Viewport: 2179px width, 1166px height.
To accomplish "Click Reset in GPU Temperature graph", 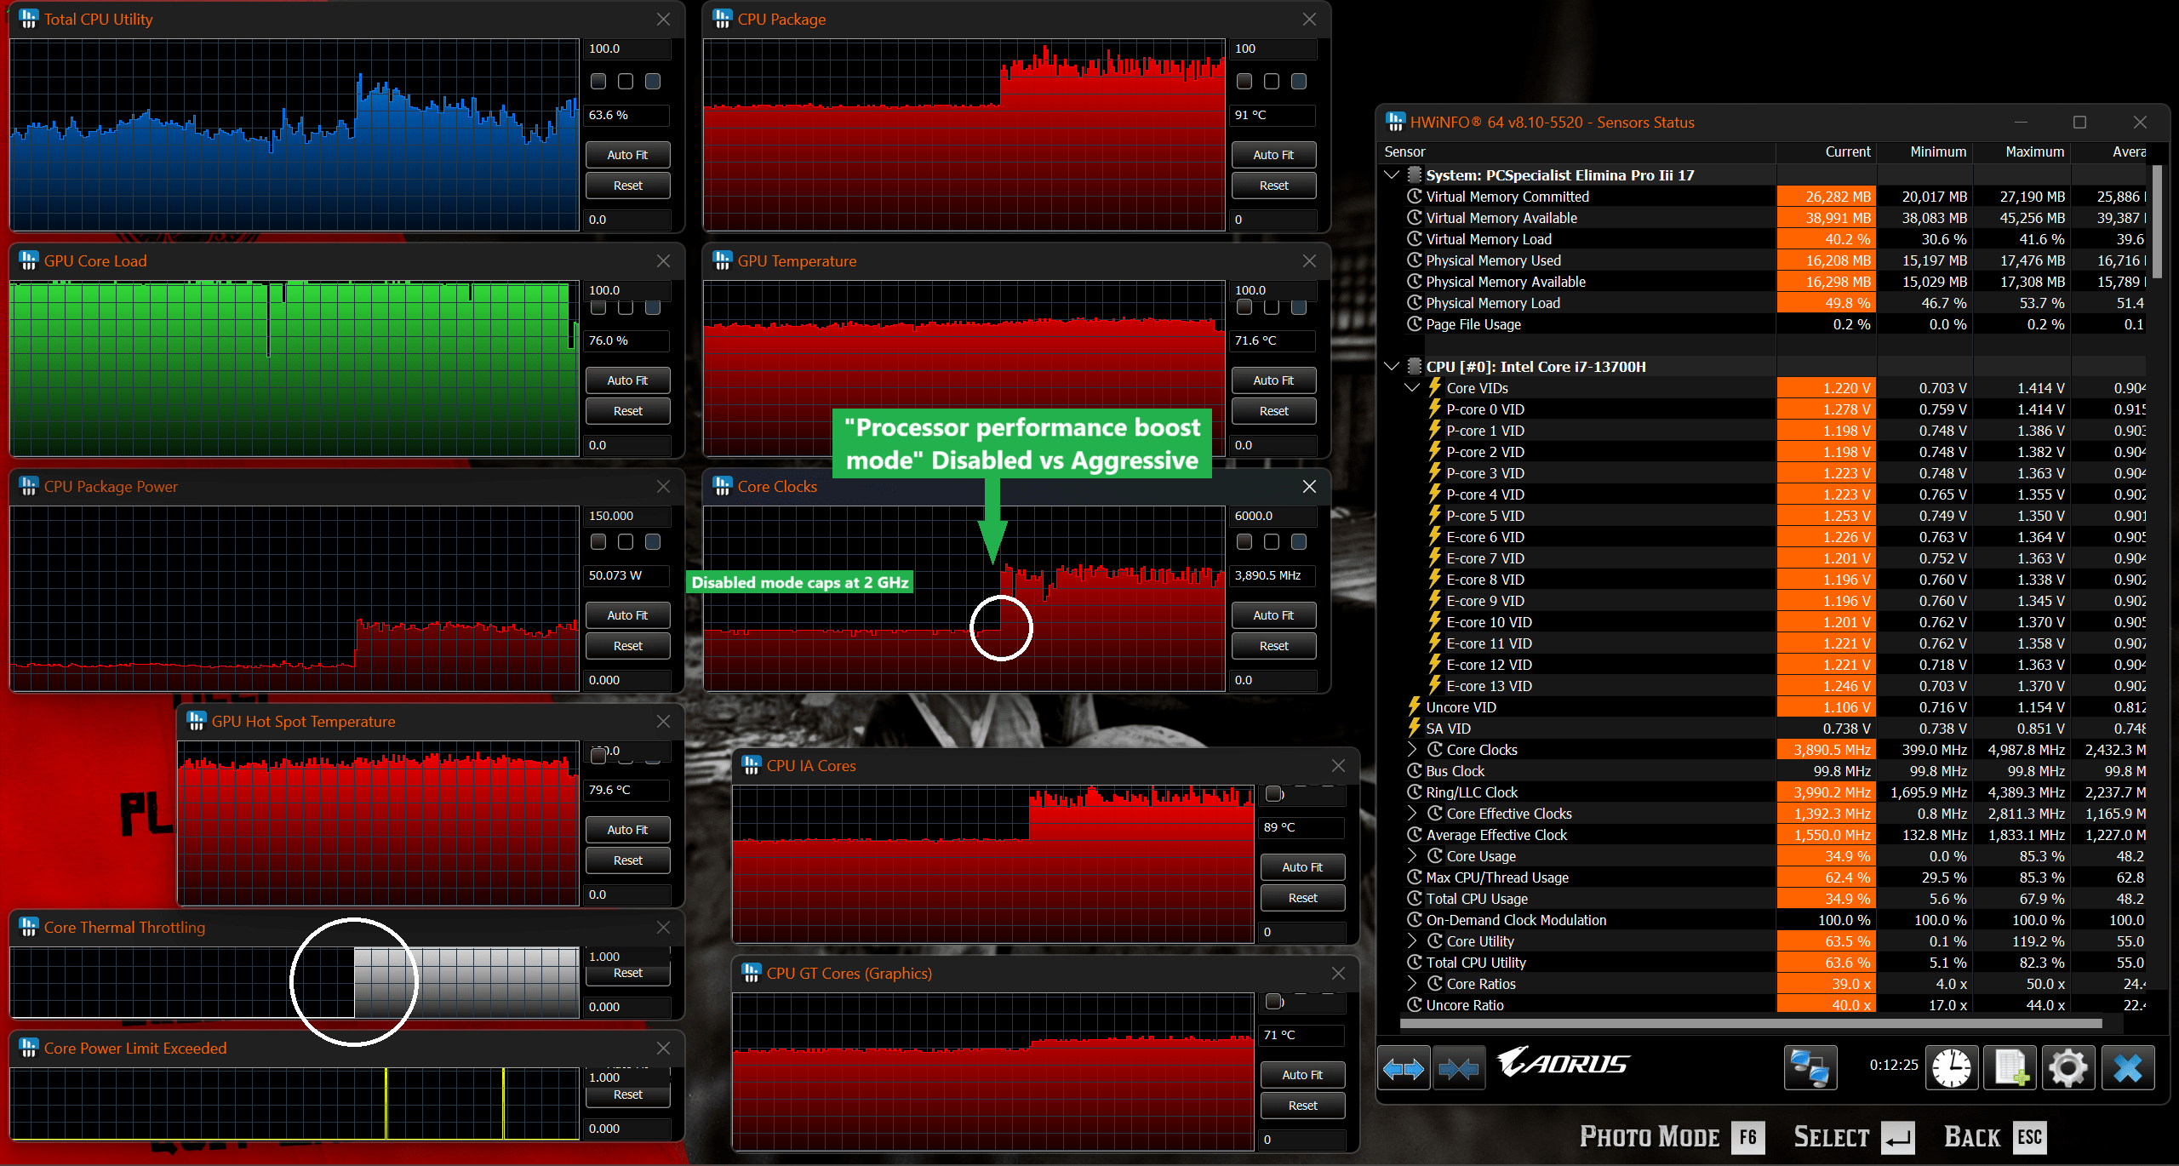I will 1273,411.
